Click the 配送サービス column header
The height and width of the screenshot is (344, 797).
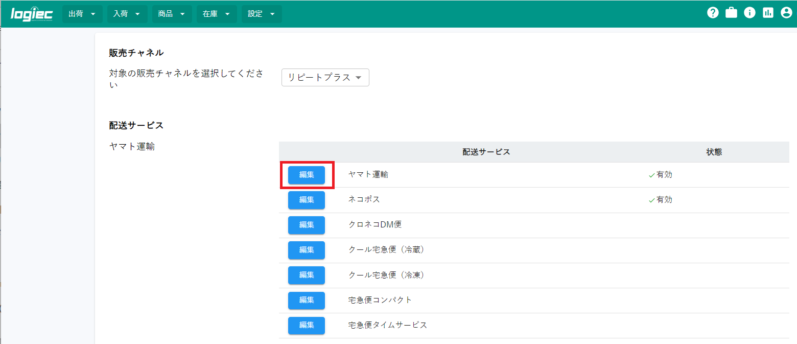pyautogui.click(x=486, y=152)
